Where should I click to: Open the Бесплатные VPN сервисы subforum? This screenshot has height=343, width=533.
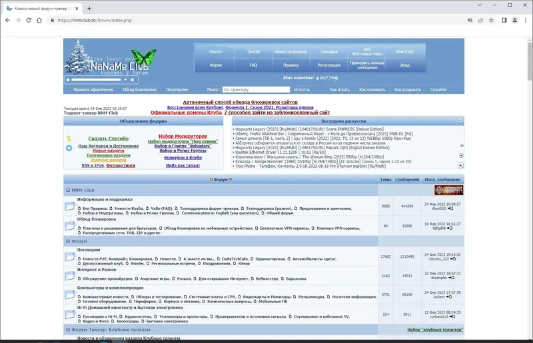pos(284,228)
